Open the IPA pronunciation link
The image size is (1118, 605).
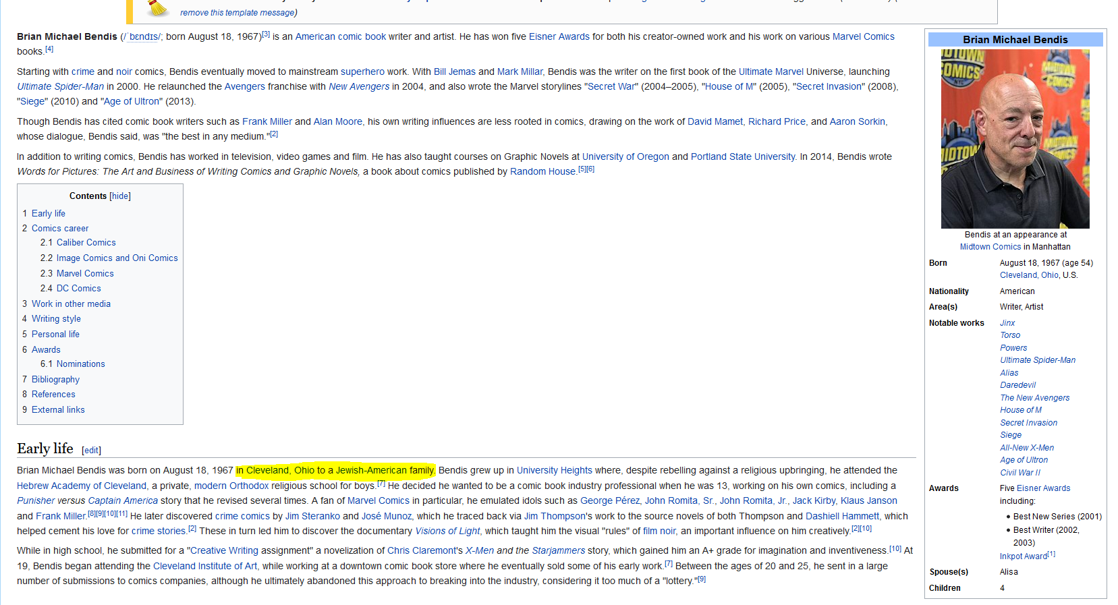coord(142,37)
